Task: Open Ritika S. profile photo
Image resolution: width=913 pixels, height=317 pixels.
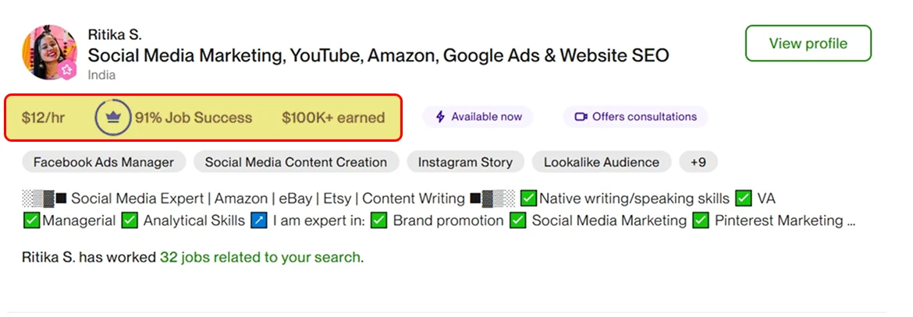Action: click(48, 51)
